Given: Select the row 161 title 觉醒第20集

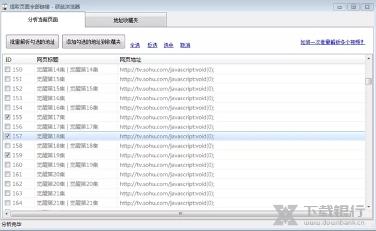Looking at the screenshot, I should 51,175.
